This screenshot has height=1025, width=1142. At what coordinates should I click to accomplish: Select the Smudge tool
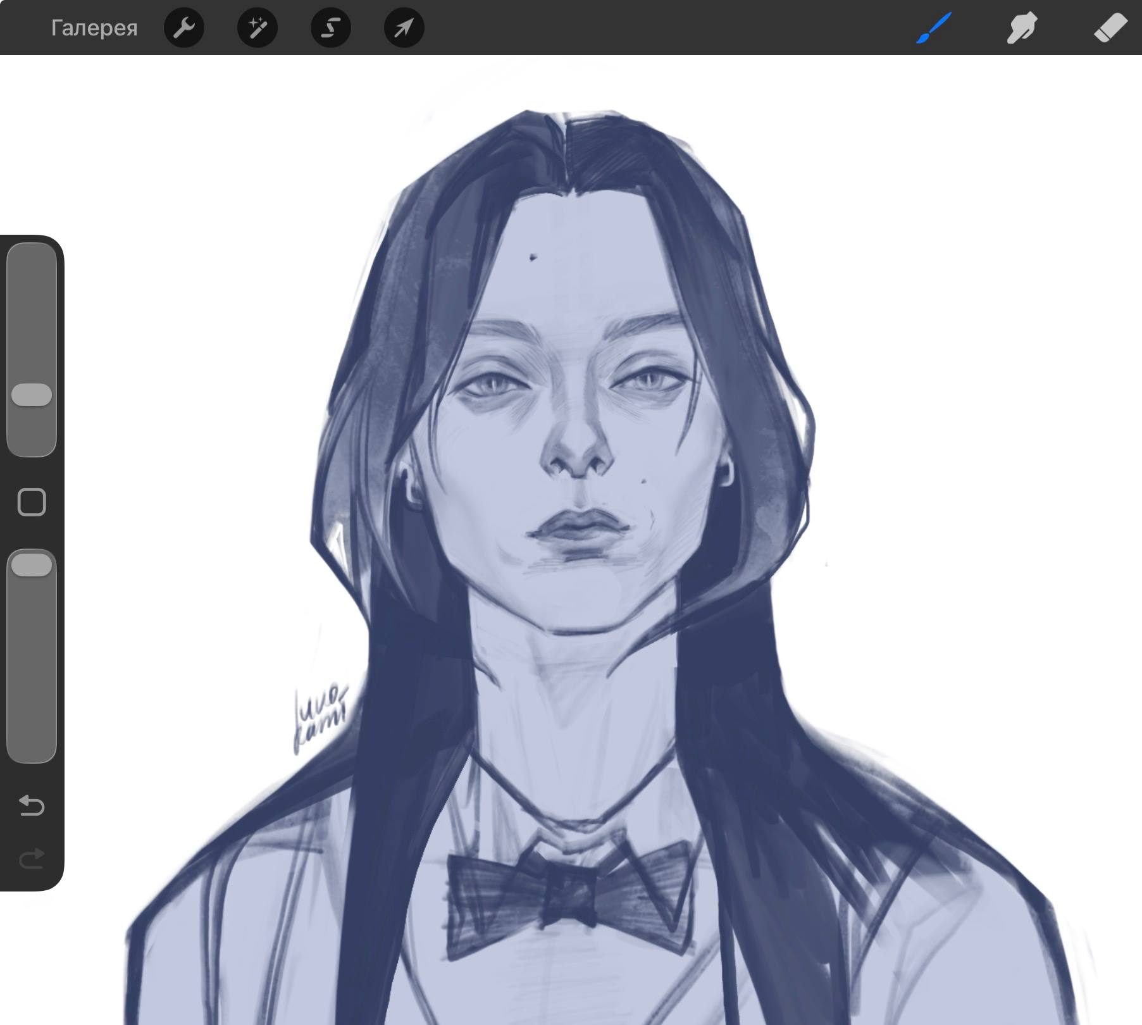coord(1022,28)
